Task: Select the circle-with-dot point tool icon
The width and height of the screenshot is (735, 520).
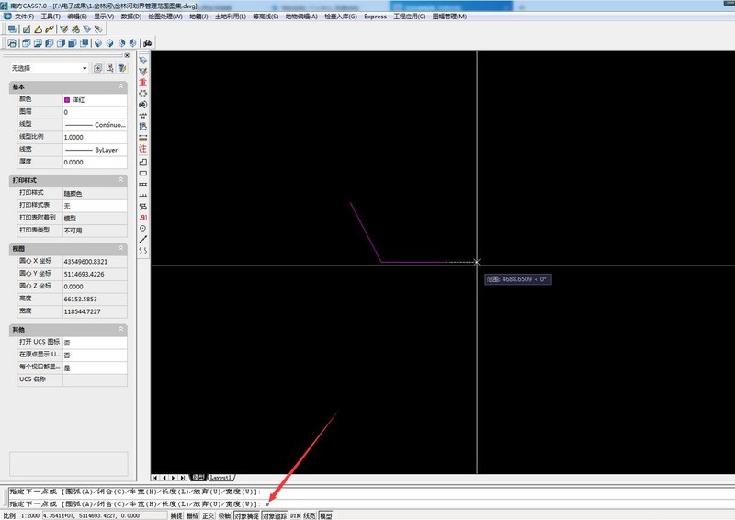Action: pyautogui.click(x=143, y=229)
